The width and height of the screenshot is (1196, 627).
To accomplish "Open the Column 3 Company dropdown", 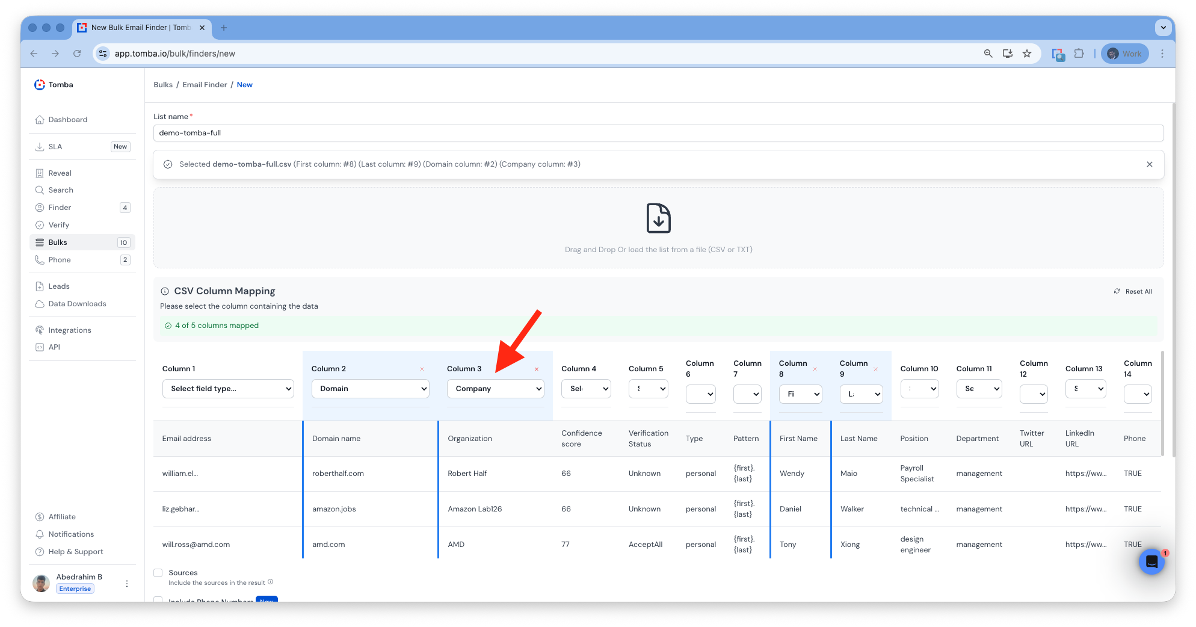I will (495, 388).
